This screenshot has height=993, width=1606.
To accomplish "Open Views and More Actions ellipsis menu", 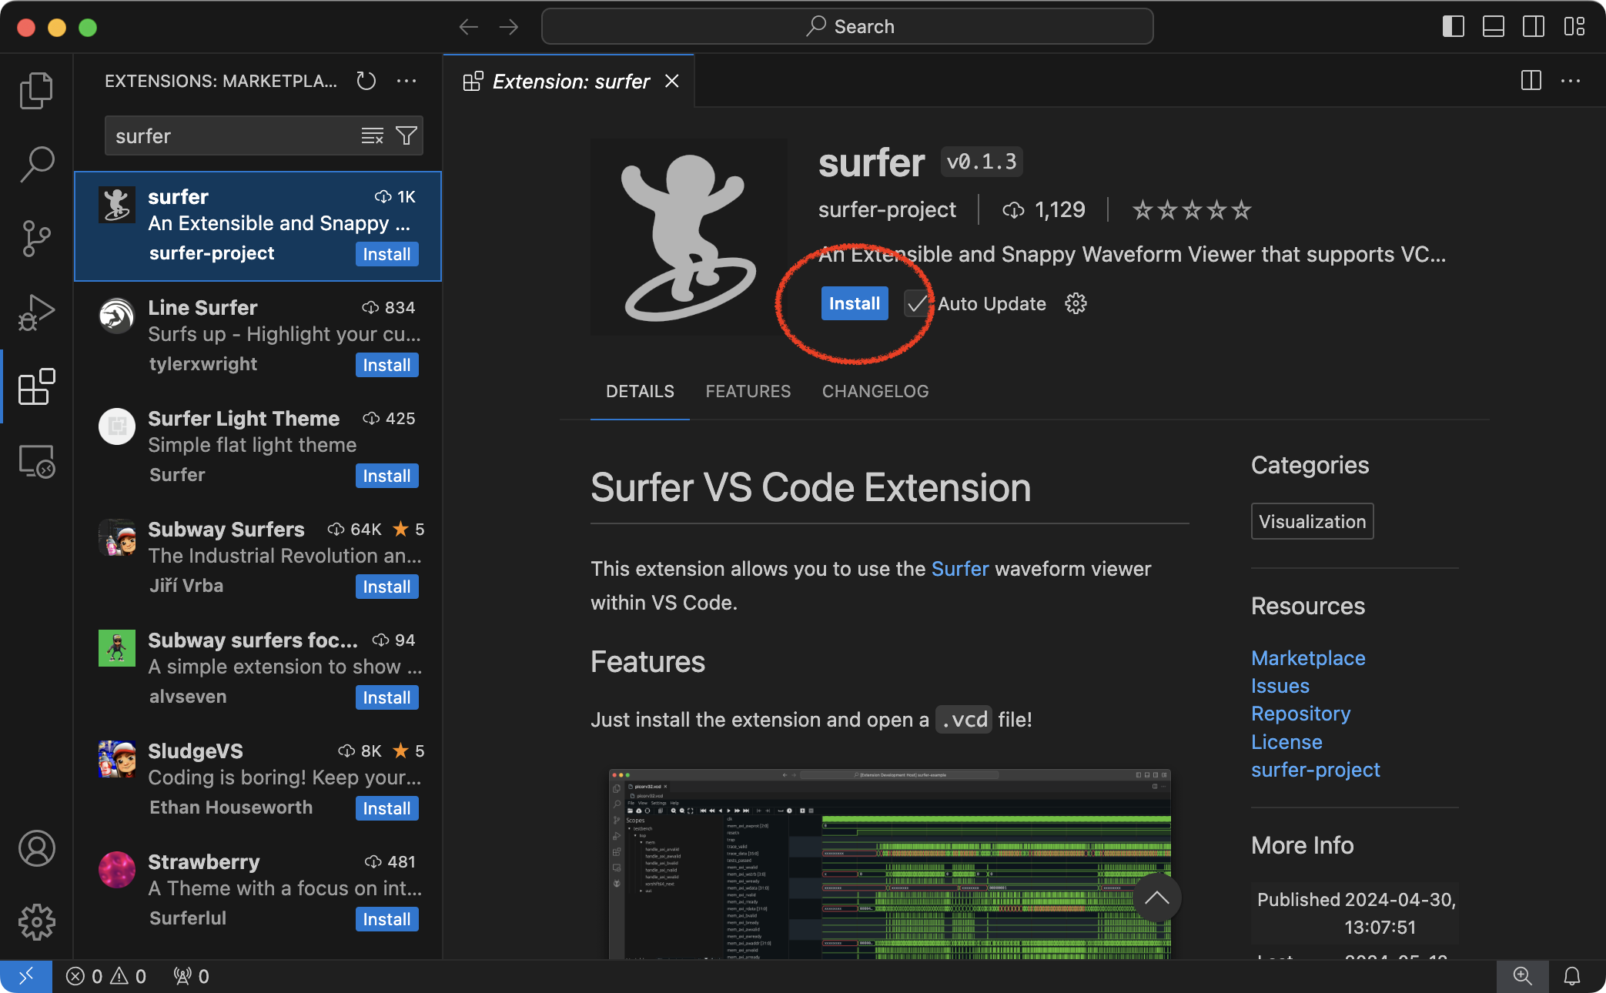I will click(407, 81).
